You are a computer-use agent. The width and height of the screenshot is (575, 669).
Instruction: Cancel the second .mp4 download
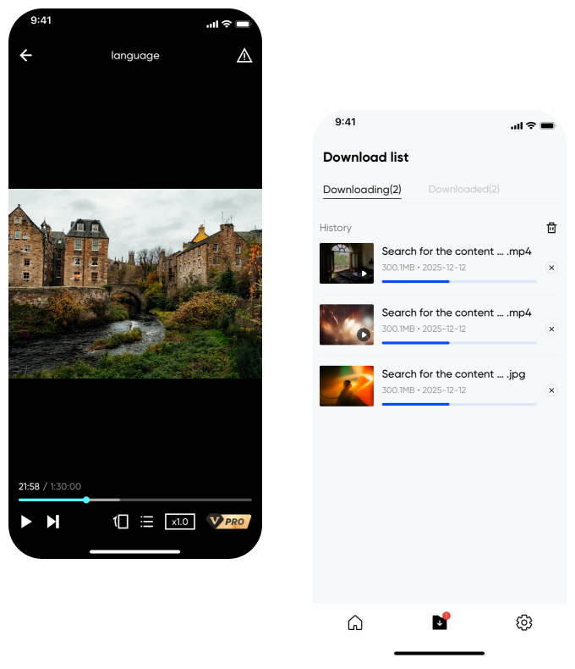[551, 329]
